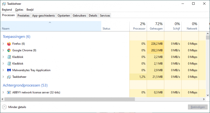Click the Minder details link
210x113 pixels.
[17, 107]
